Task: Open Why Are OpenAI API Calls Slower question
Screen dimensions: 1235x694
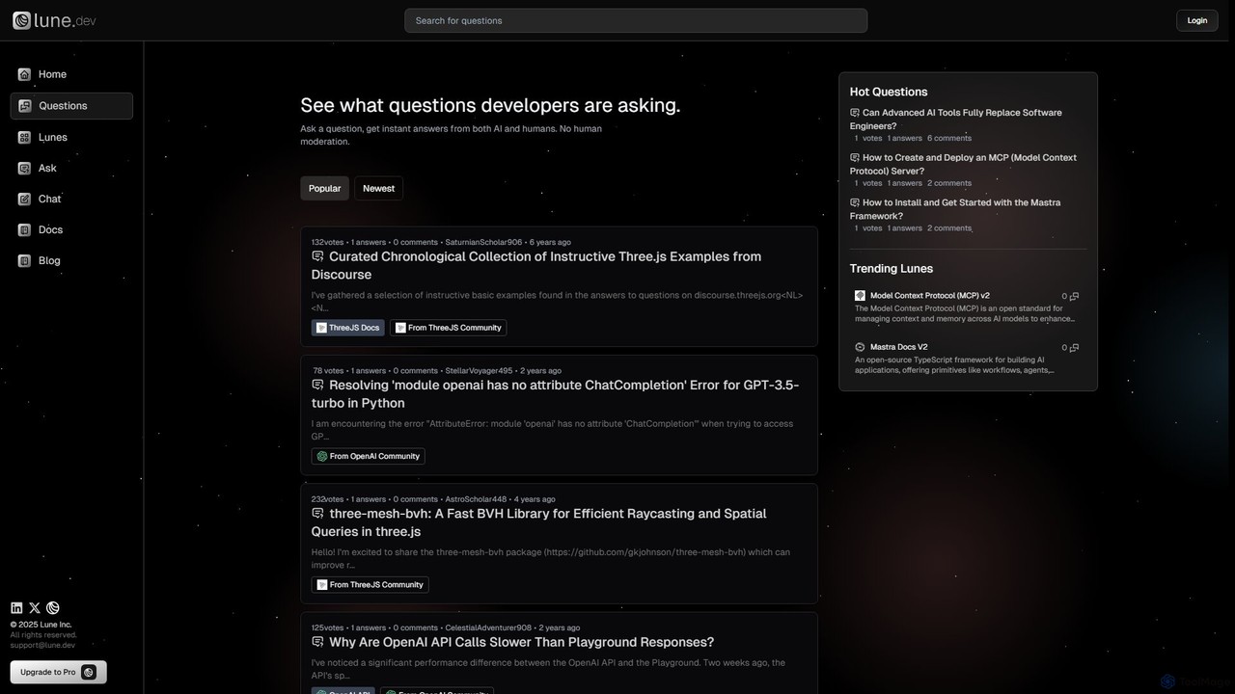Action: pyautogui.click(x=521, y=642)
